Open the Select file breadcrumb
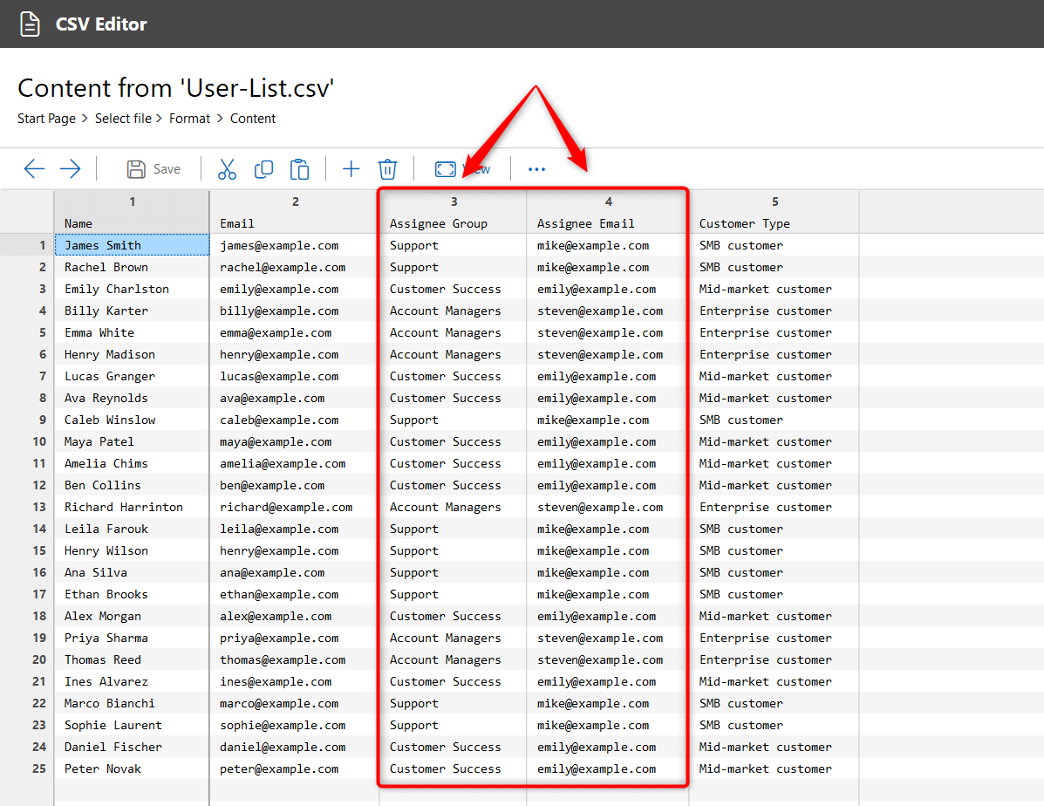 123,118
